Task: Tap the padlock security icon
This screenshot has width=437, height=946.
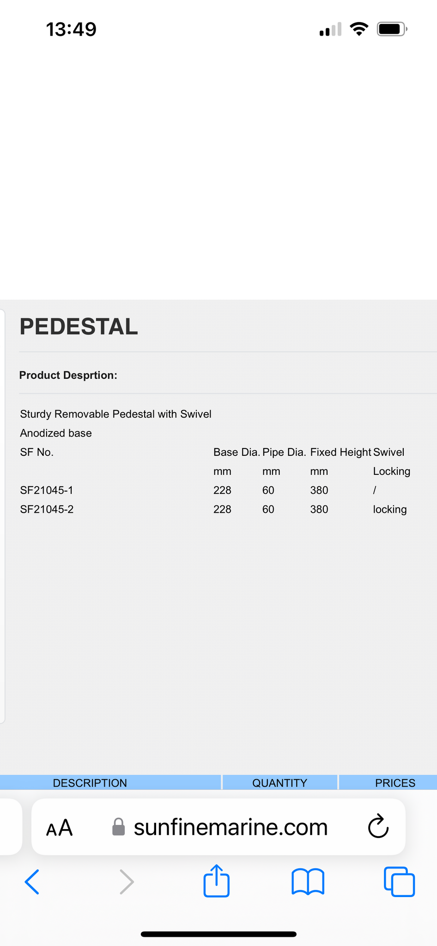Action: [119, 827]
